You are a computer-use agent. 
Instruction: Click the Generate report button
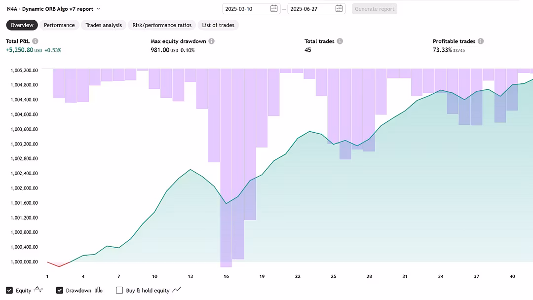point(375,9)
